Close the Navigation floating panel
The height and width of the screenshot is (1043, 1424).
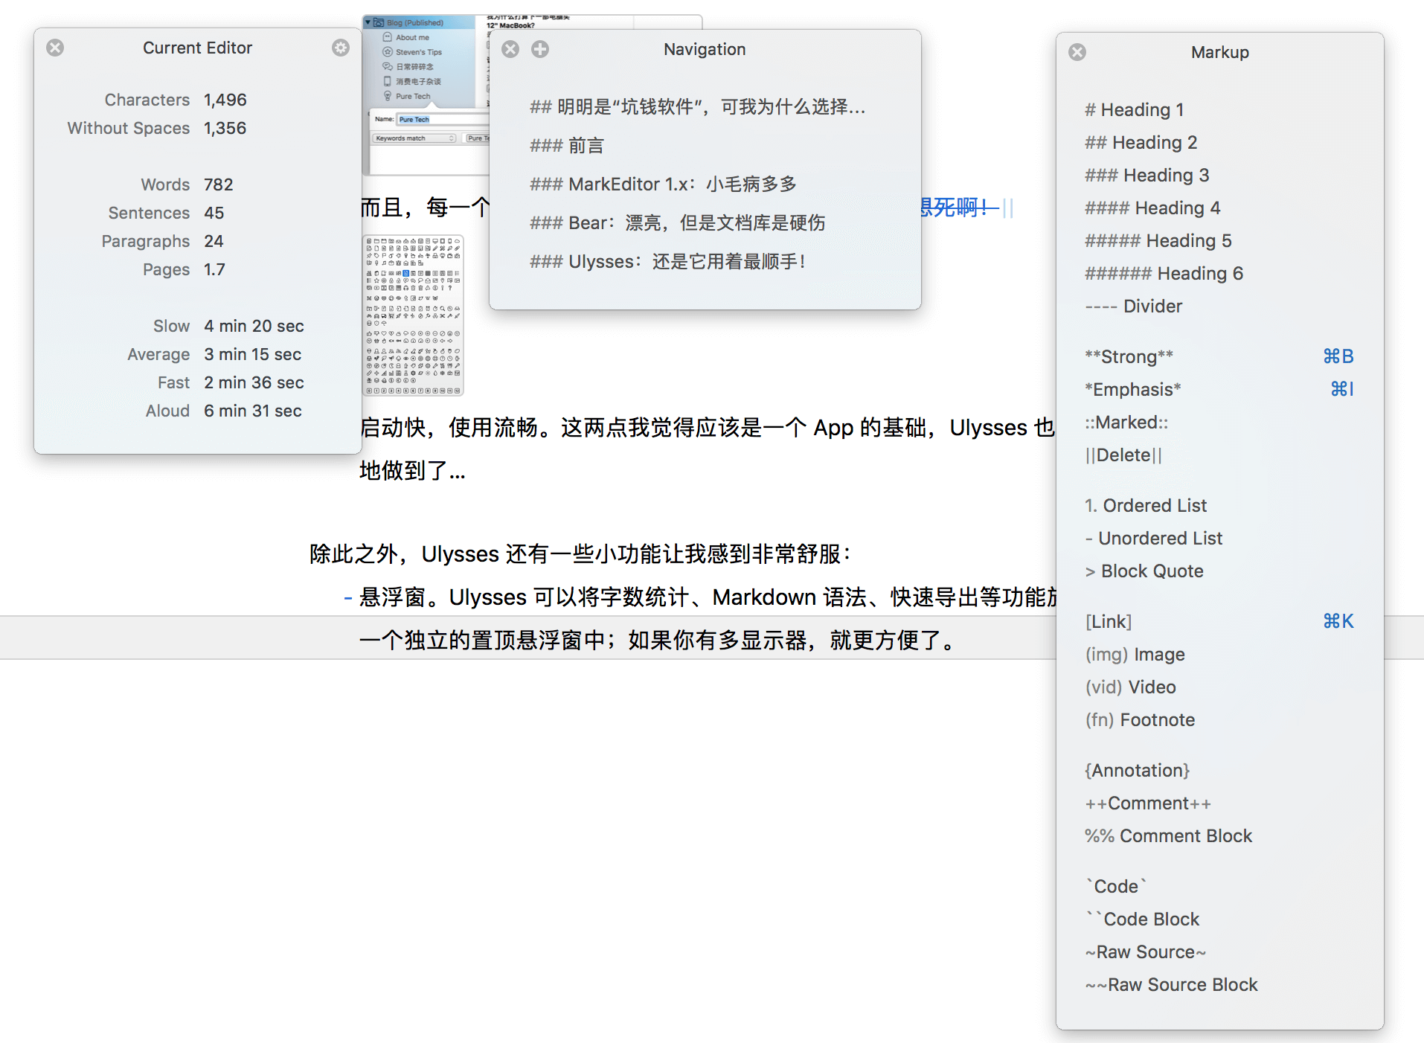[x=510, y=49]
